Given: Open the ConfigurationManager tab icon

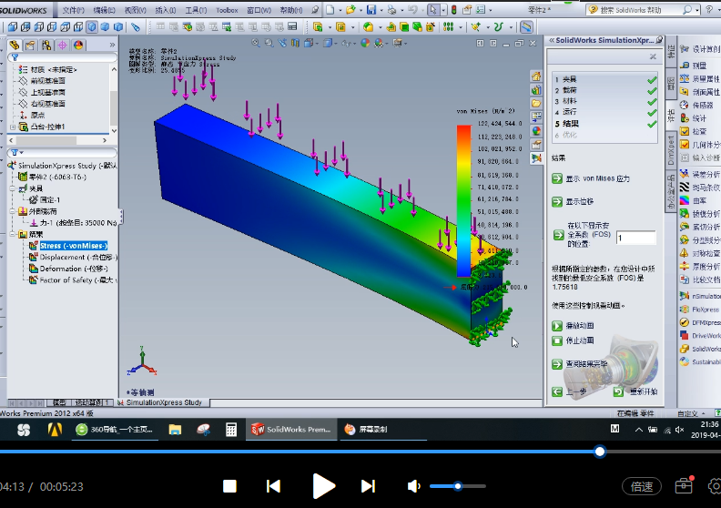Looking at the screenshot, I should (46, 45).
